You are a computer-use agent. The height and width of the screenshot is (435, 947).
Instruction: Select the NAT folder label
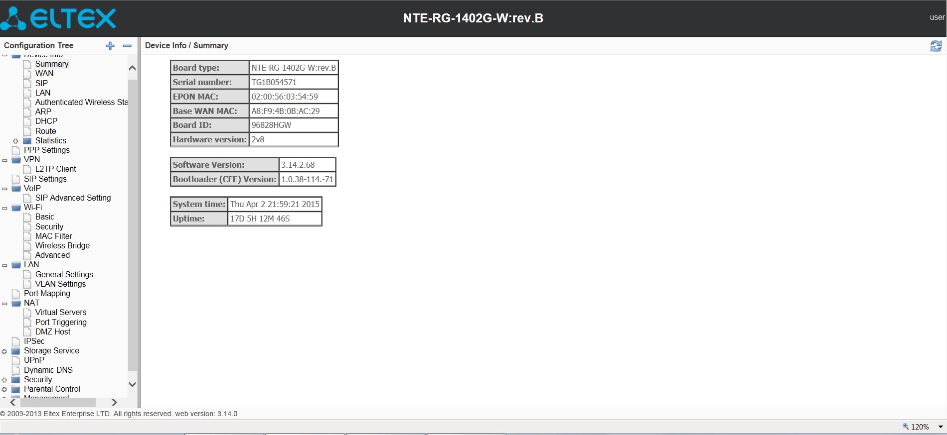tap(31, 303)
